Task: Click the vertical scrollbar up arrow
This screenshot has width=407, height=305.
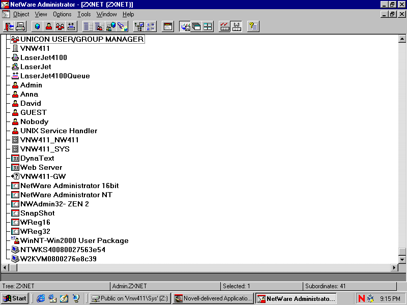Action: [402, 39]
